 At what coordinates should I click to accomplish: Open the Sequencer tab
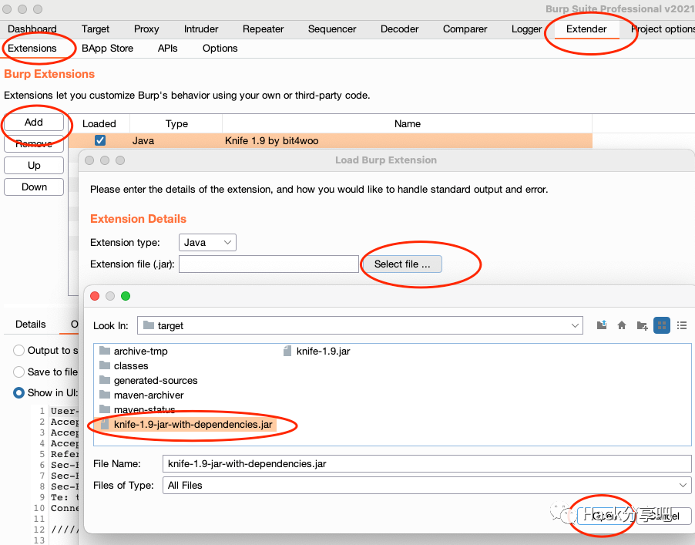tap(332, 29)
